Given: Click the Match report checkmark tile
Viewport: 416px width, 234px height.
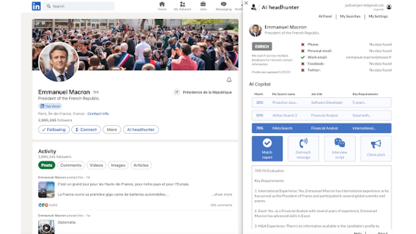Looking at the screenshot, I should [267, 148].
